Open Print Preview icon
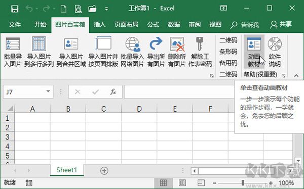The image size is (304, 189). [78, 9]
